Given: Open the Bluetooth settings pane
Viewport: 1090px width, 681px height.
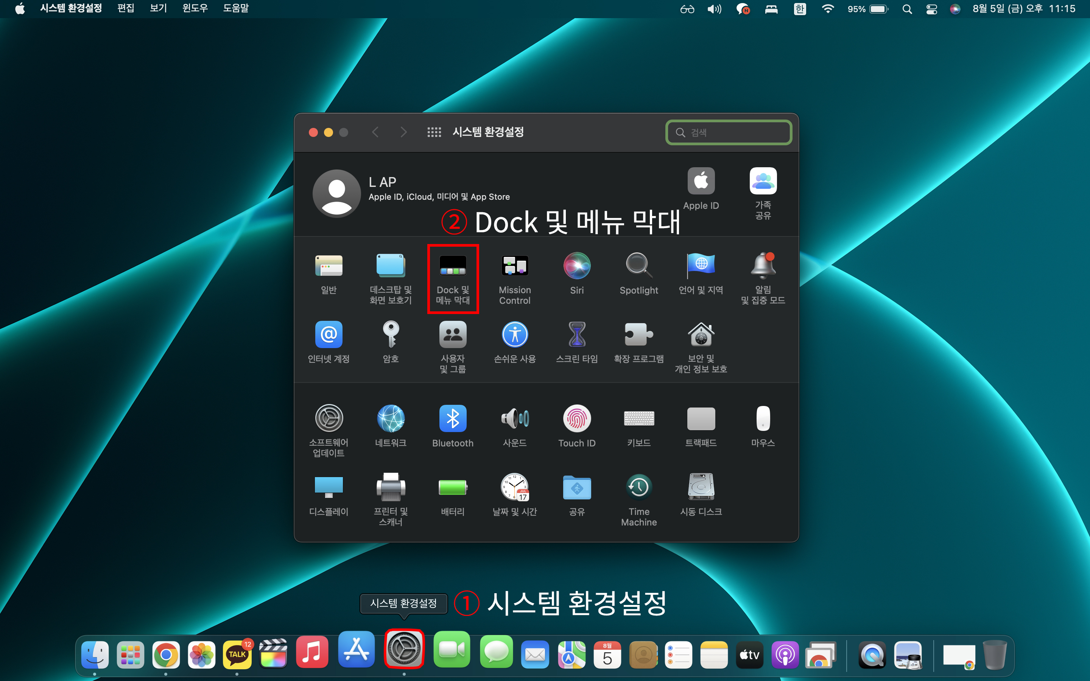Looking at the screenshot, I should [x=453, y=426].
